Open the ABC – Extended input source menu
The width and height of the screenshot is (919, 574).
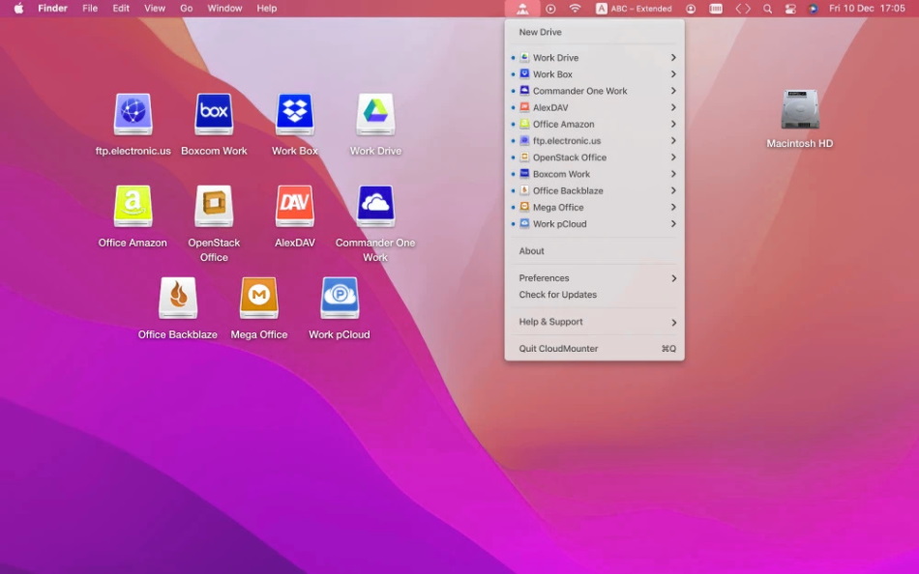pyautogui.click(x=634, y=9)
